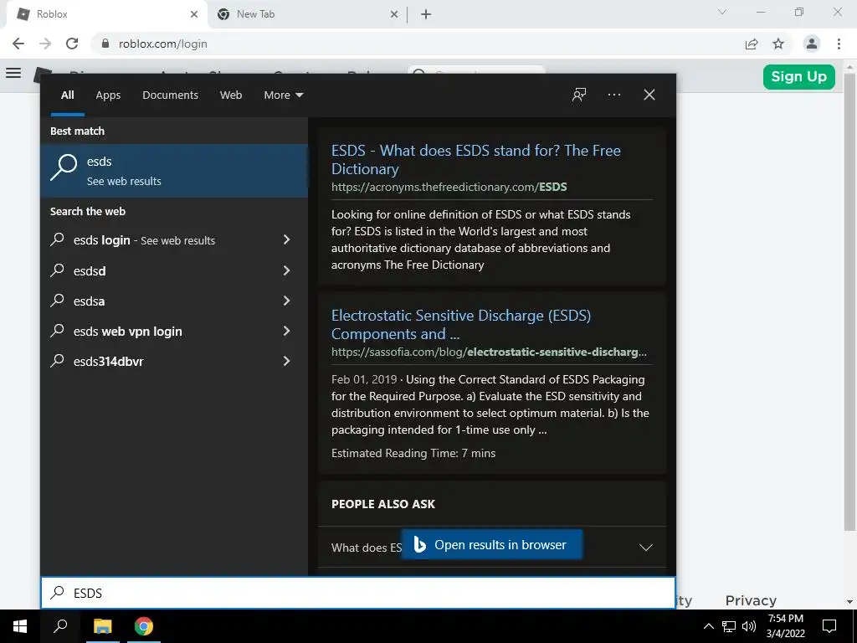Expand arrow for esds web vpn login

tap(286, 331)
